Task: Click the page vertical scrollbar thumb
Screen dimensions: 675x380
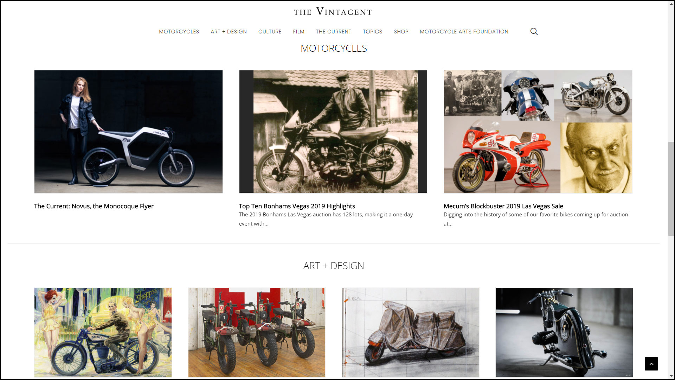Action: (x=671, y=189)
